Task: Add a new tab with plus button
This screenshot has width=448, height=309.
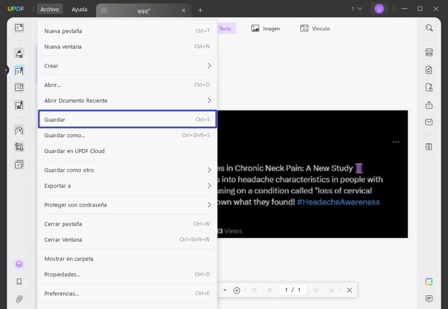Action: point(200,10)
